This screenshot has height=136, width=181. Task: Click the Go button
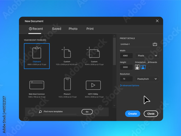point(87,112)
